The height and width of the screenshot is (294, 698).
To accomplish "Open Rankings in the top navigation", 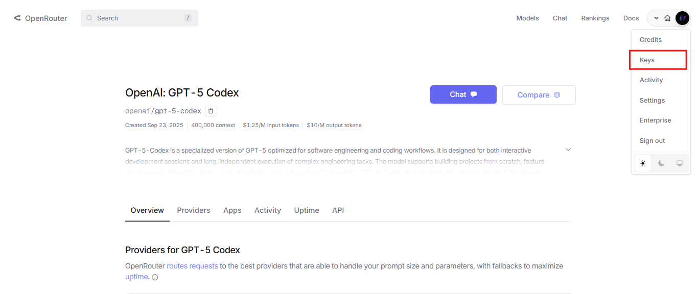I will [595, 18].
